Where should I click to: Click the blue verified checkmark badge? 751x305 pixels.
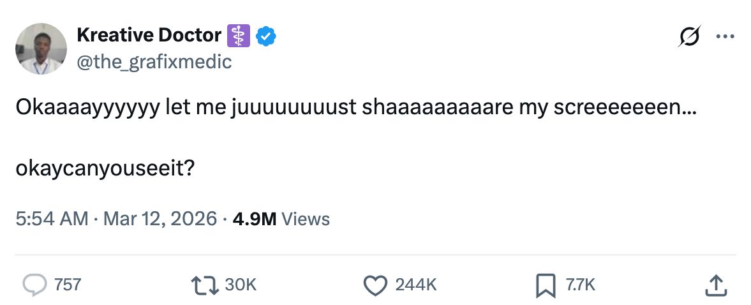tap(265, 36)
